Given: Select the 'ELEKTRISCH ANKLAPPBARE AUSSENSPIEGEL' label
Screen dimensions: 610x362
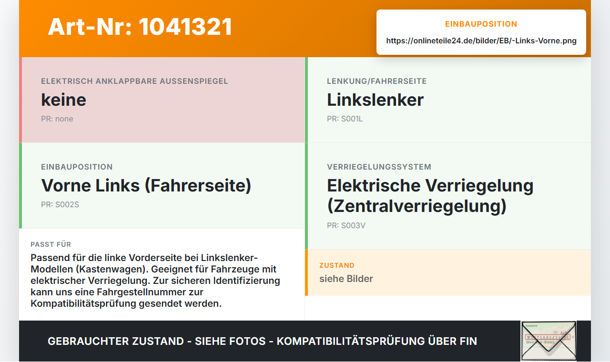Looking at the screenshot, I should pyautogui.click(x=134, y=81).
